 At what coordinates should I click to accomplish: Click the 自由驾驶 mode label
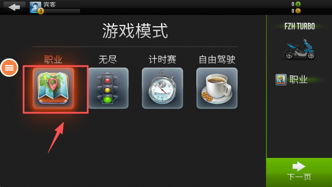tap(217, 60)
